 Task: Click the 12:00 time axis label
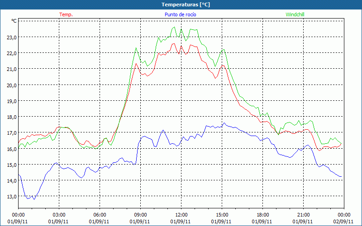pyautogui.click(x=181, y=215)
